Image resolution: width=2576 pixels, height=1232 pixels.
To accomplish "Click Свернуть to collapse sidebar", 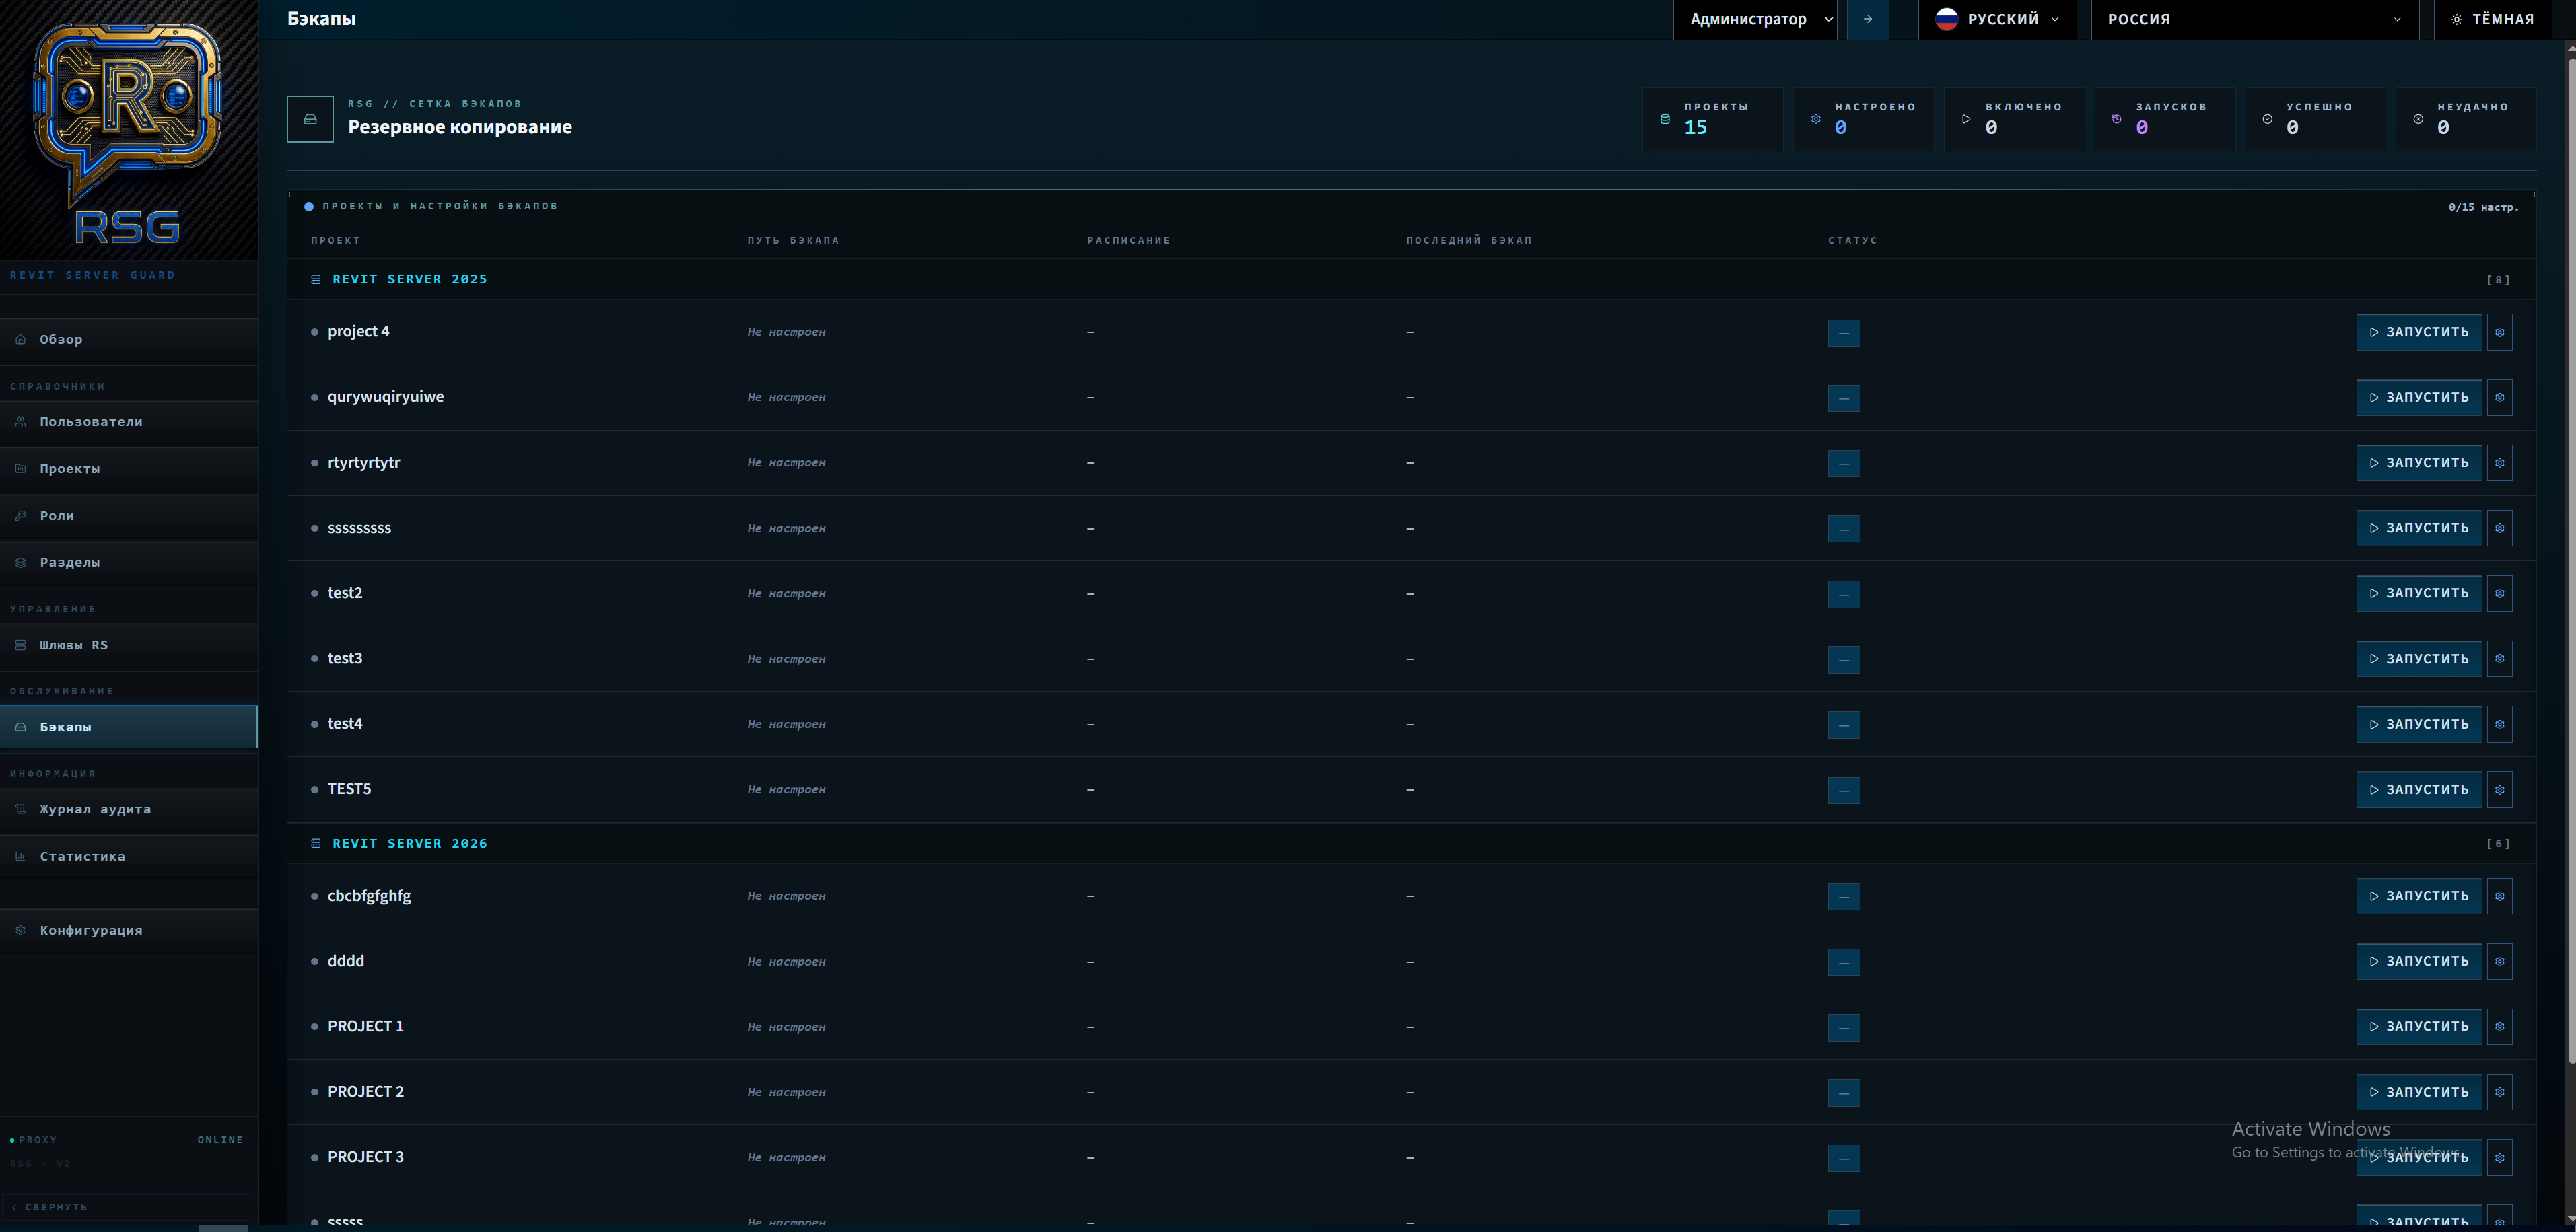I will [x=56, y=1207].
